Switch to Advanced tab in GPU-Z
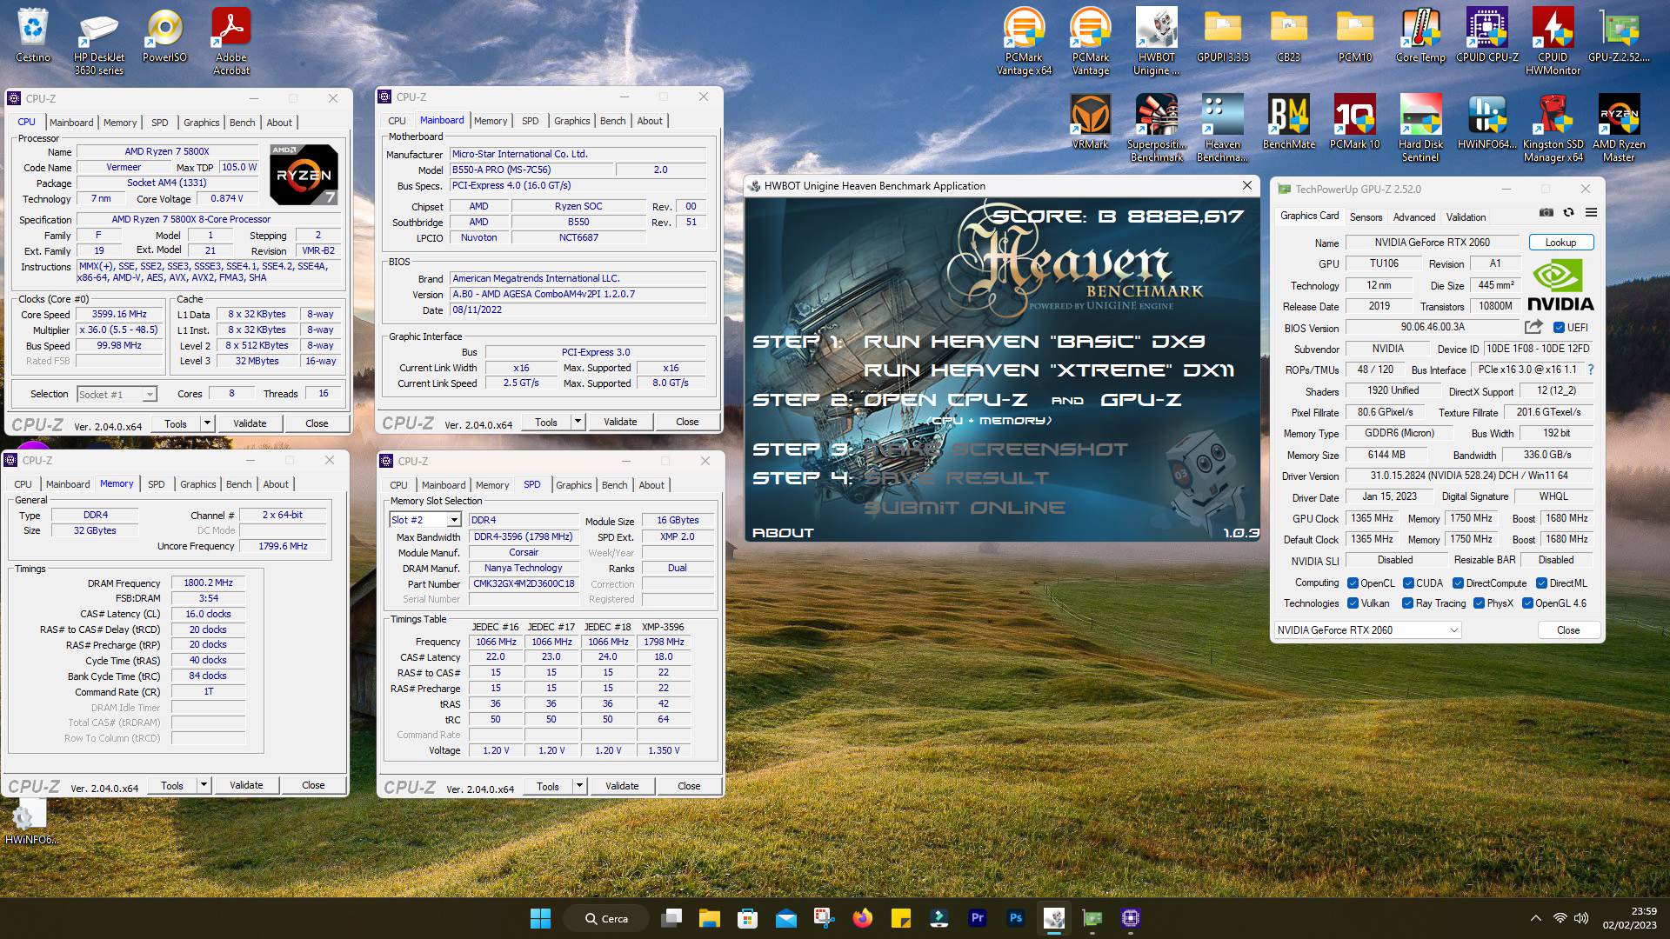This screenshot has height=939, width=1670. (x=1414, y=217)
